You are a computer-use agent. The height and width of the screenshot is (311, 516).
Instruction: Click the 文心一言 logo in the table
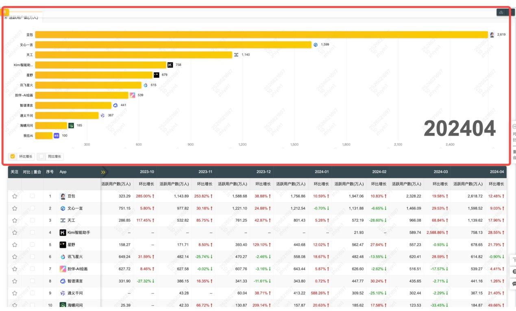click(63, 209)
